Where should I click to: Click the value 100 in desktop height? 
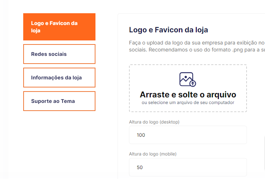click(x=141, y=135)
